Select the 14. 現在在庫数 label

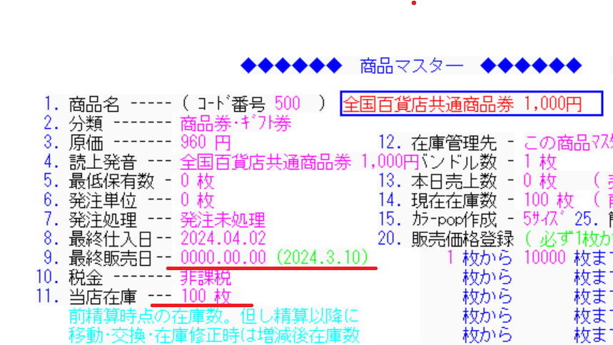(x=437, y=200)
